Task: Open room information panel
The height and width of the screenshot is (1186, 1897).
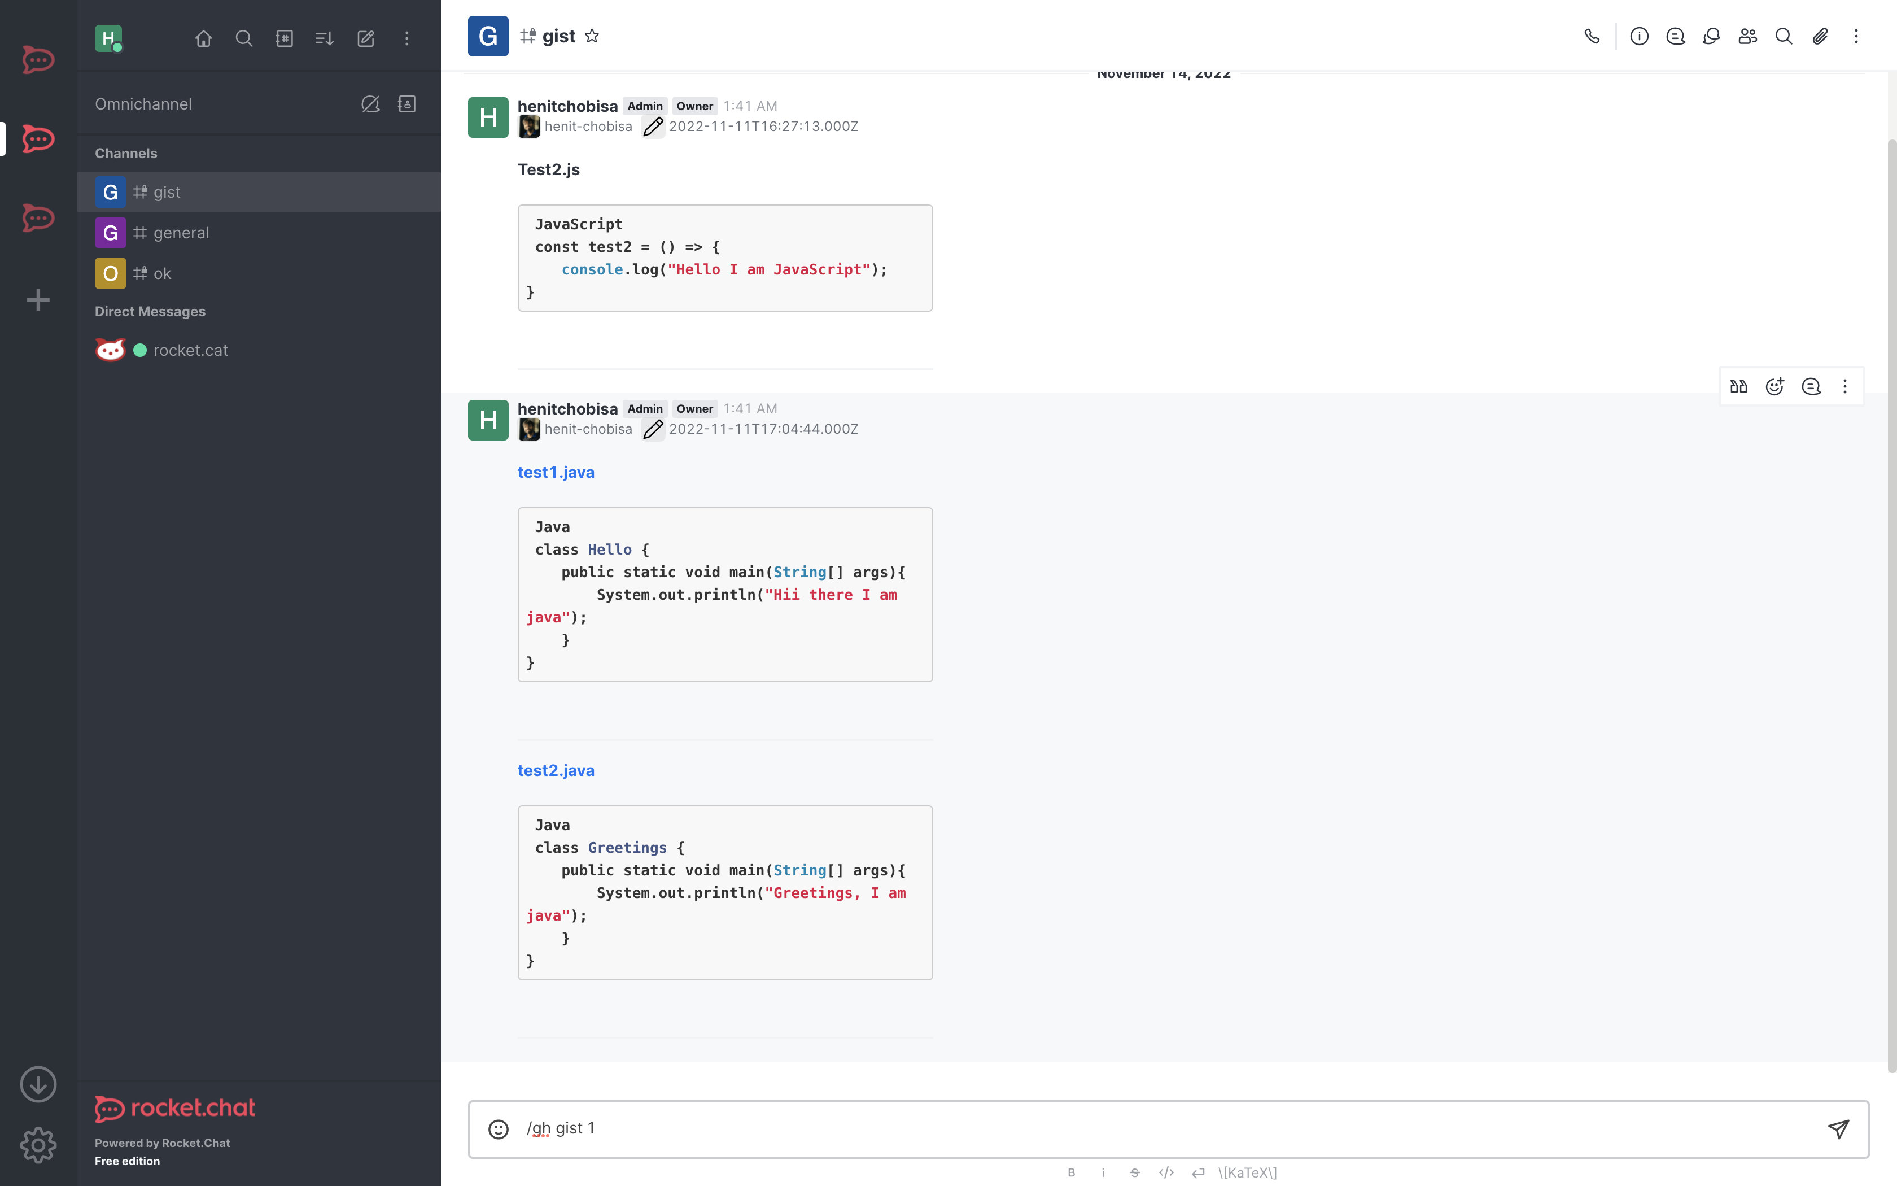Action: (1639, 36)
